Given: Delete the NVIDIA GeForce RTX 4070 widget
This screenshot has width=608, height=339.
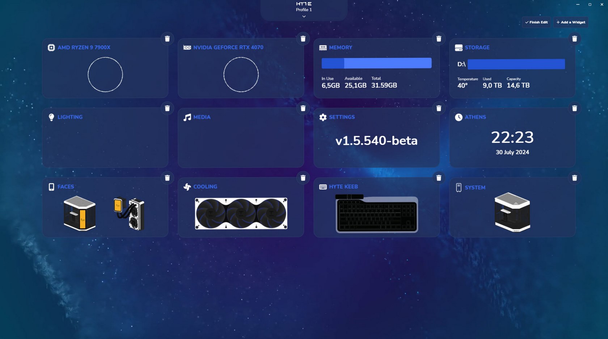Looking at the screenshot, I should pos(303,39).
